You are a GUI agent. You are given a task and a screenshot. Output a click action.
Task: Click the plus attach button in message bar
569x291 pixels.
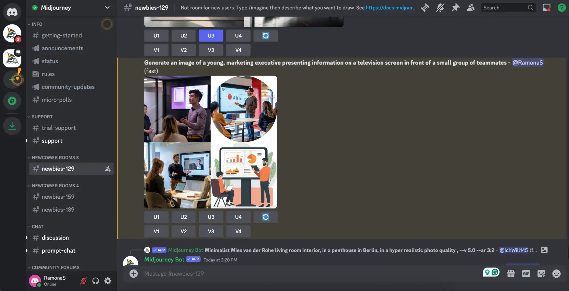[133, 274]
